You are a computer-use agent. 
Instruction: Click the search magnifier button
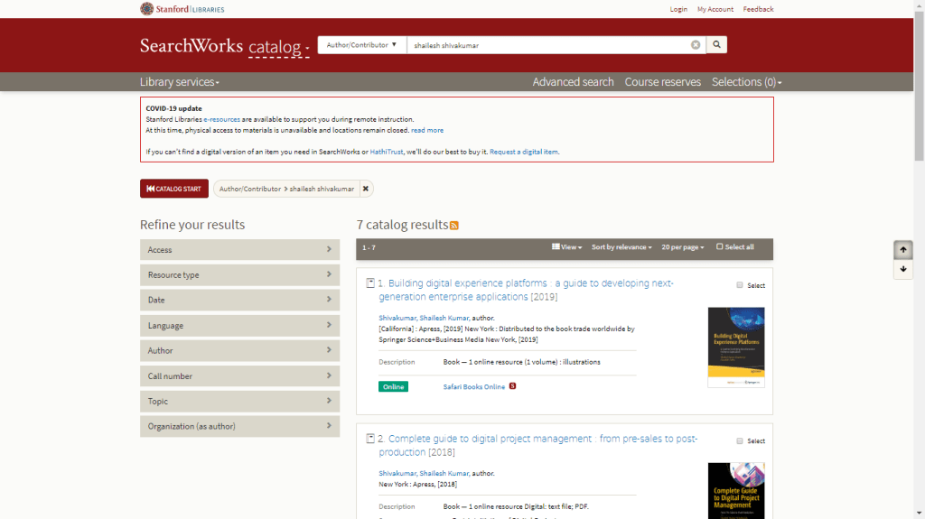[x=716, y=44]
